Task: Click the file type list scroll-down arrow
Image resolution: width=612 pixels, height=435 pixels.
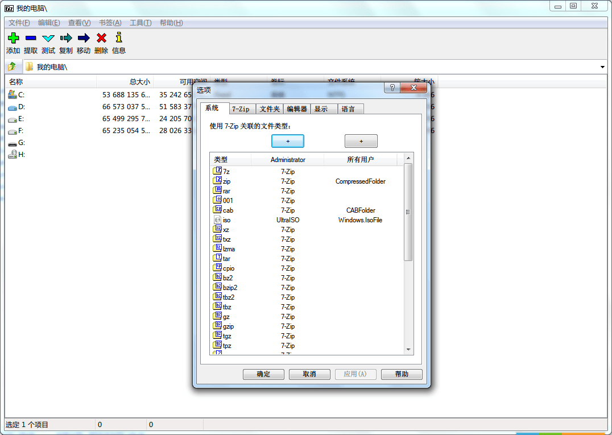Action: point(408,350)
